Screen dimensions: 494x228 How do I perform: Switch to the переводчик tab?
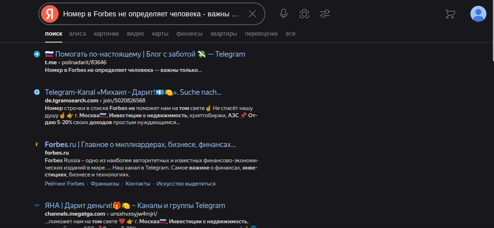[261, 33]
